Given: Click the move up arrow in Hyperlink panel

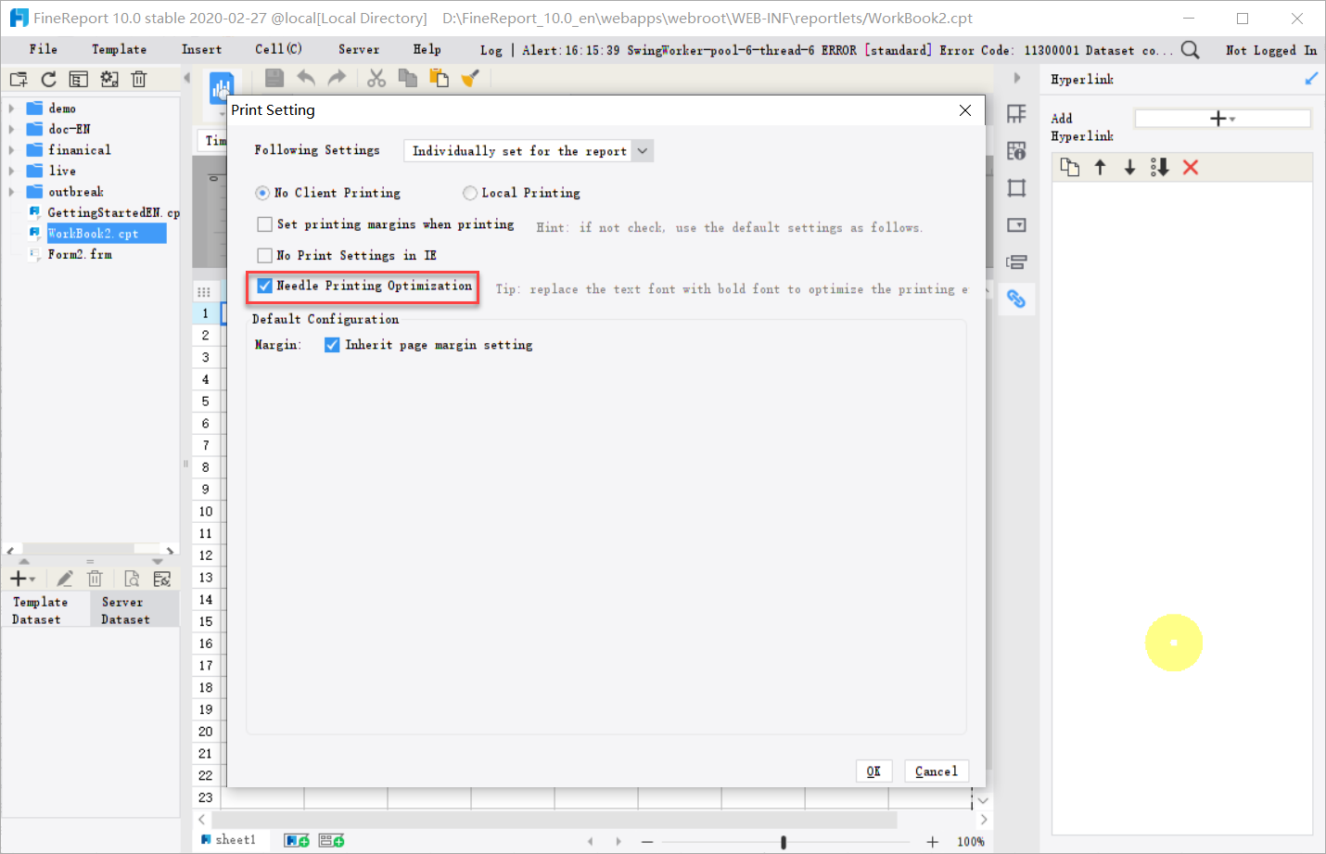Looking at the screenshot, I should pos(1100,168).
